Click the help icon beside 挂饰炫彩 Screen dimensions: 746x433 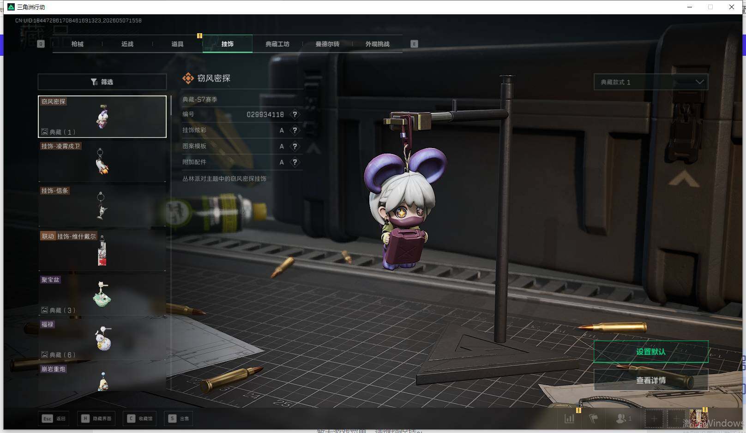[295, 130]
